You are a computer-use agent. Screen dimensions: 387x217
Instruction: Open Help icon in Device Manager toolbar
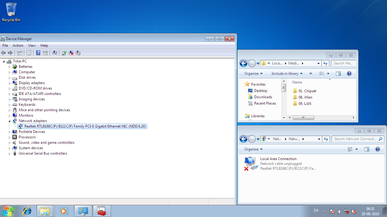[38, 53]
